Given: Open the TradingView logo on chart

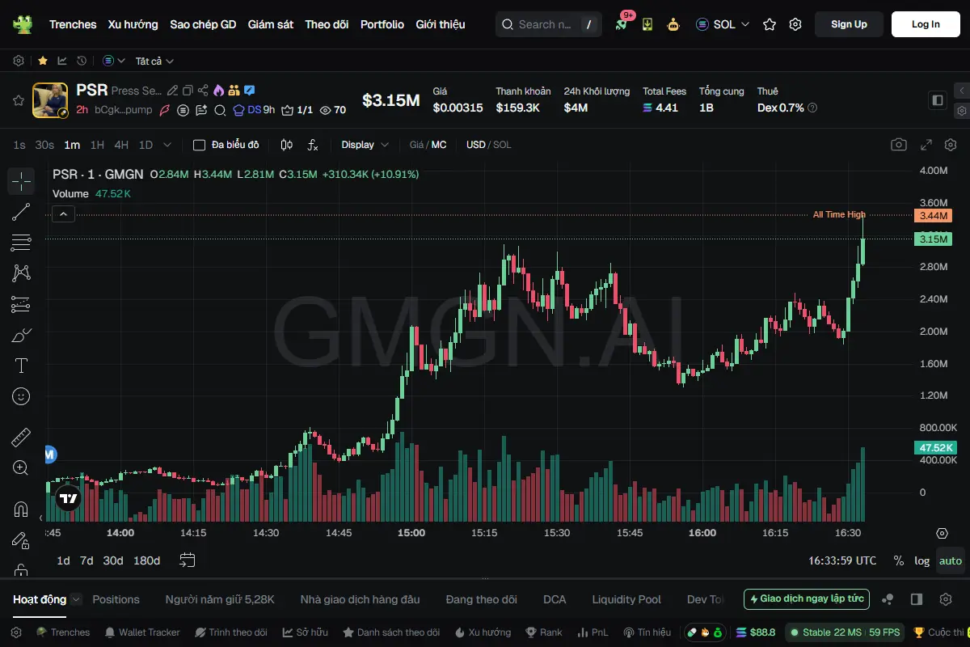Looking at the screenshot, I should point(69,498).
